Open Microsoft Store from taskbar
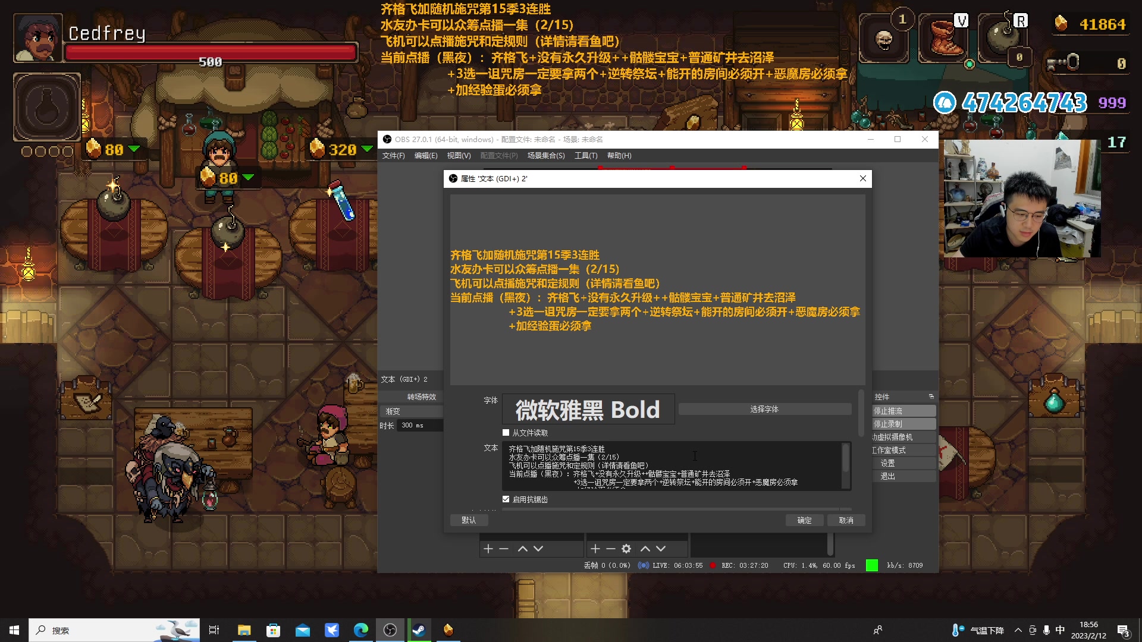This screenshot has width=1142, height=642. click(273, 630)
